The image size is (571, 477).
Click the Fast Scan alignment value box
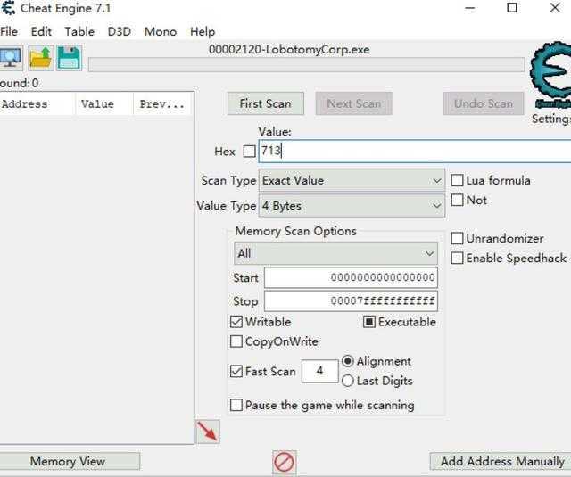(319, 371)
